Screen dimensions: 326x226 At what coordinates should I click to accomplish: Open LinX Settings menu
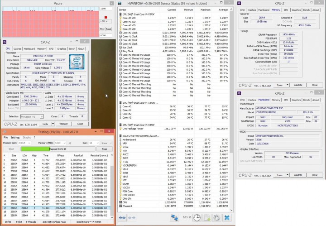coord(15,137)
